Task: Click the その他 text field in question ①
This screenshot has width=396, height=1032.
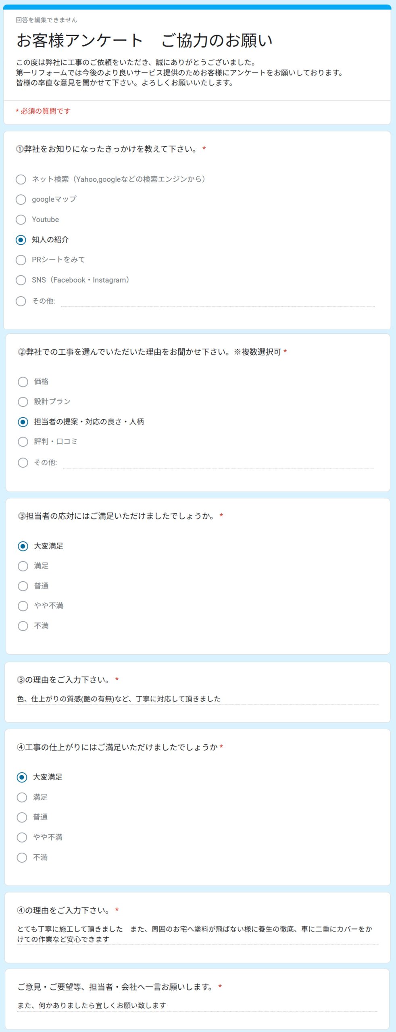Action: pos(218,301)
